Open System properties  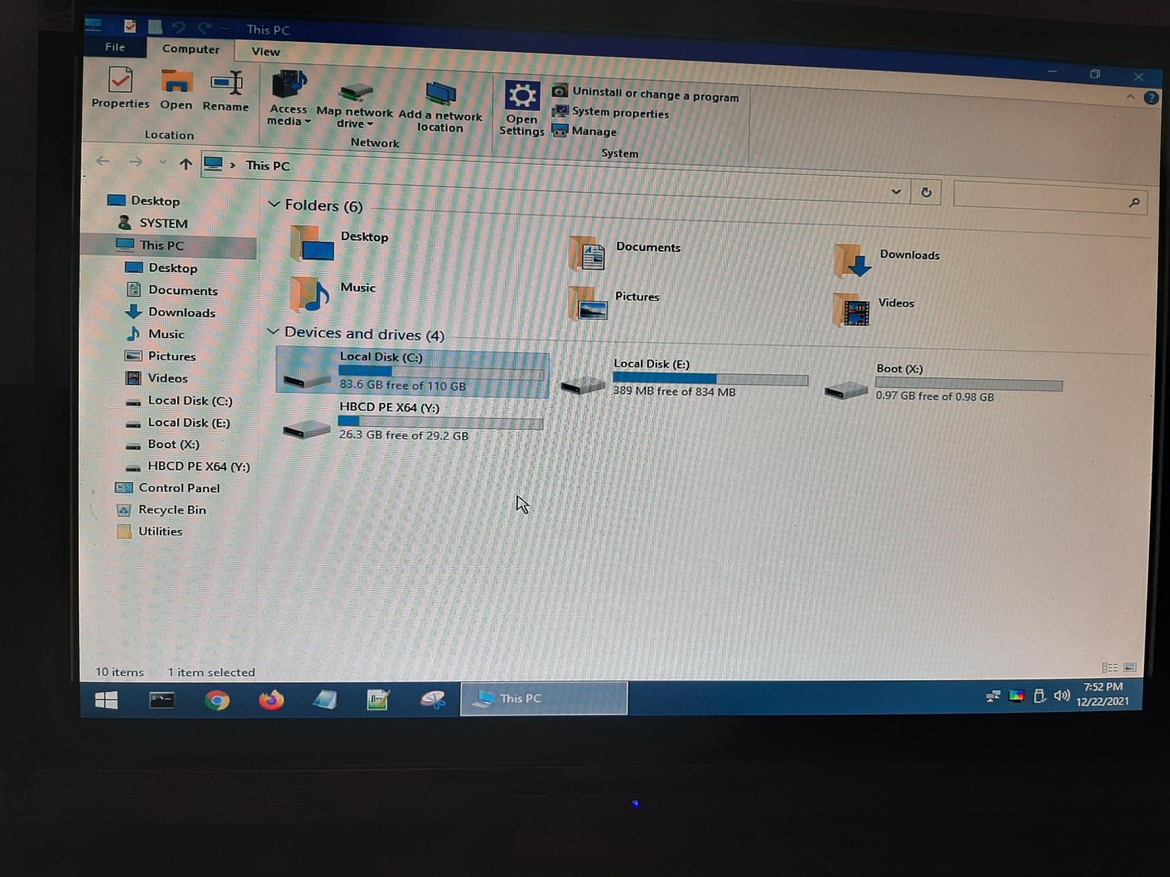[610, 112]
